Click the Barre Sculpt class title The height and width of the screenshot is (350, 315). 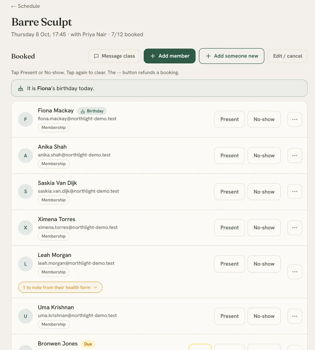42,22
